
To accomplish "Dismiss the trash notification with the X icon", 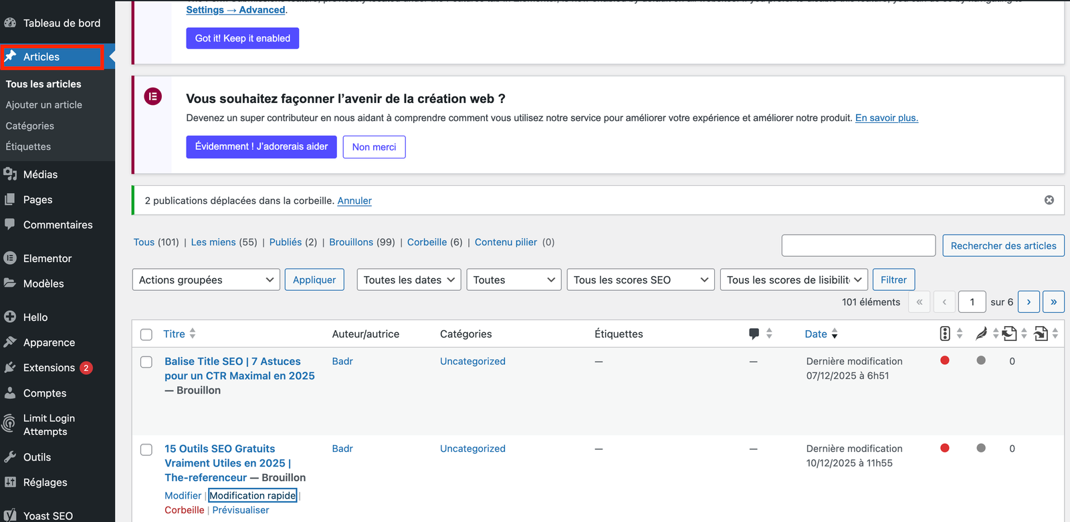I will click(1049, 200).
